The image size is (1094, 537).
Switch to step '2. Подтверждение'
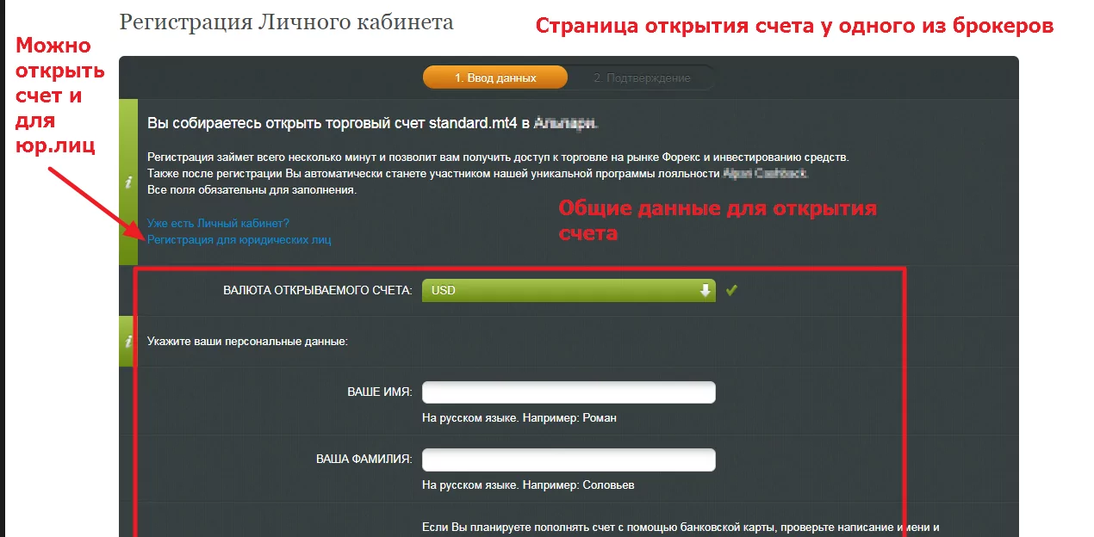pos(642,77)
